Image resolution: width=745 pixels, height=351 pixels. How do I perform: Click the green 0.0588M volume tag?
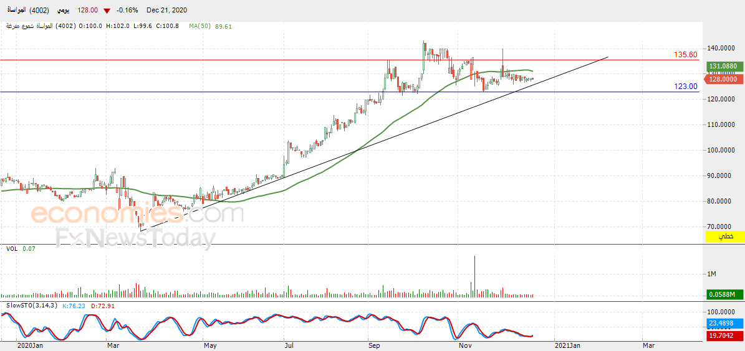tap(722, 295)
